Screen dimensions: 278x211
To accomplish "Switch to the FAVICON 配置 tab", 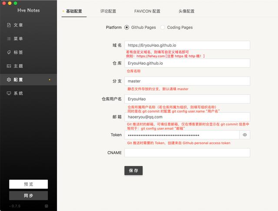I will pyautogui.click(x=147, y=11).
